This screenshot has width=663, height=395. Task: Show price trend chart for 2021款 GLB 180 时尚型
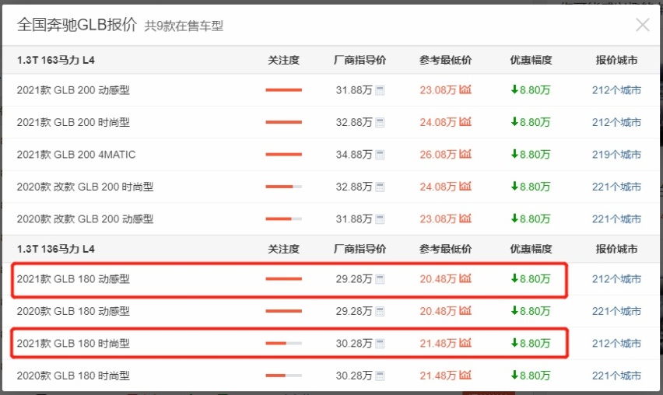pyautogui.click(x=465, y=343)
